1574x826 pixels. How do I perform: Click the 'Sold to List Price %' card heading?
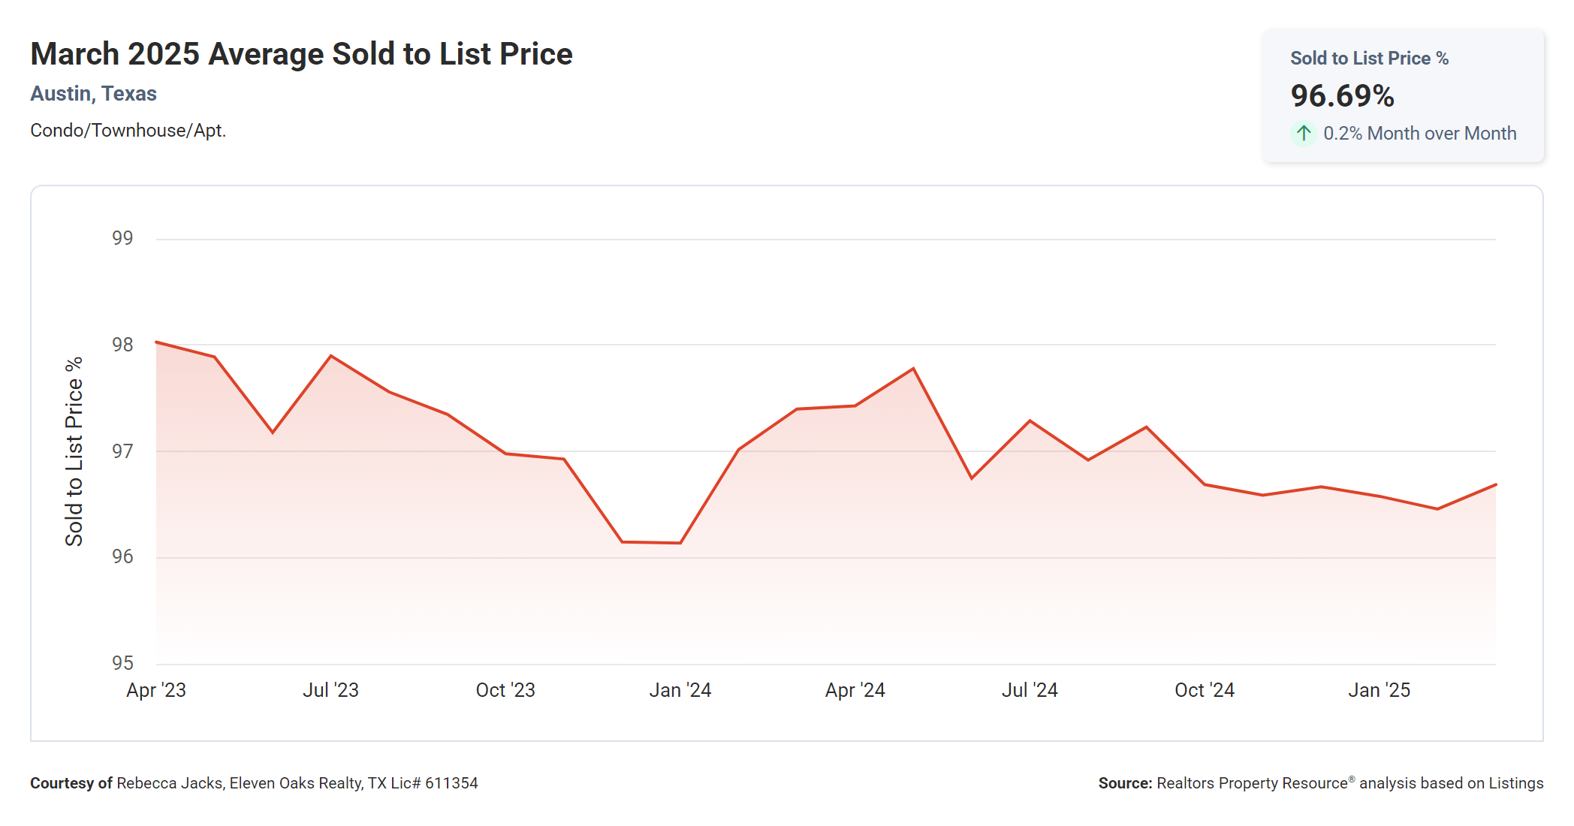click(x=1369, y=59)
